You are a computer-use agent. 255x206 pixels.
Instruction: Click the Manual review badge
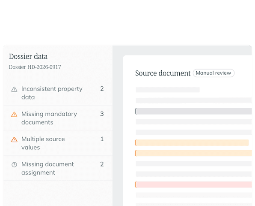(x=213, y=73)
